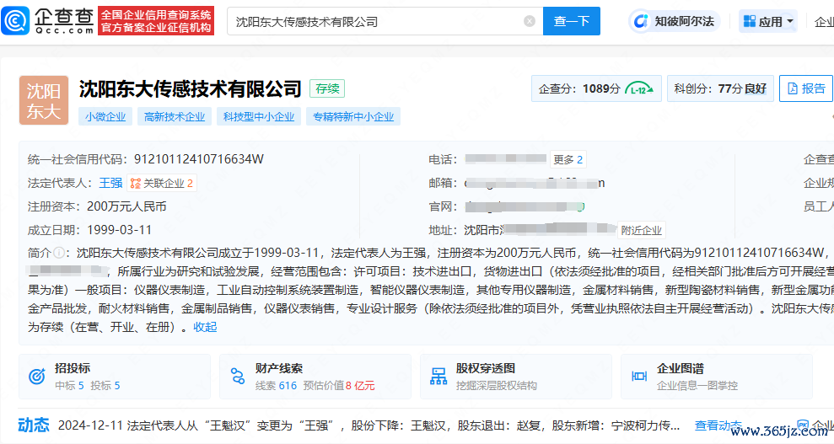View 线索 616 property clues
834x444 pixels.
click(276, 386)
